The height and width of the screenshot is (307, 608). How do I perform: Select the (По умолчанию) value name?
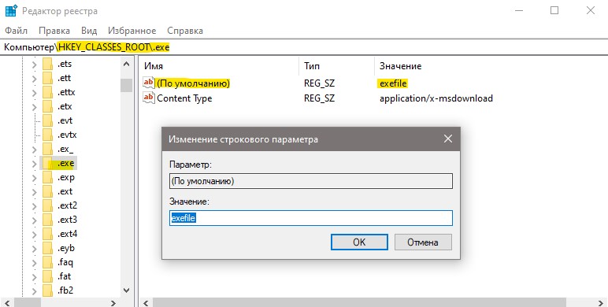[193, 83]
